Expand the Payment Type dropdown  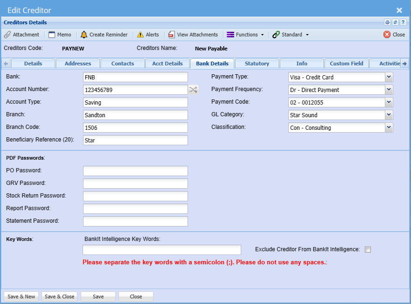[x=389, y=78]
